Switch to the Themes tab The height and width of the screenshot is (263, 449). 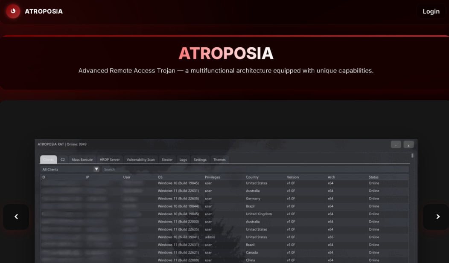tap(219, 159)
